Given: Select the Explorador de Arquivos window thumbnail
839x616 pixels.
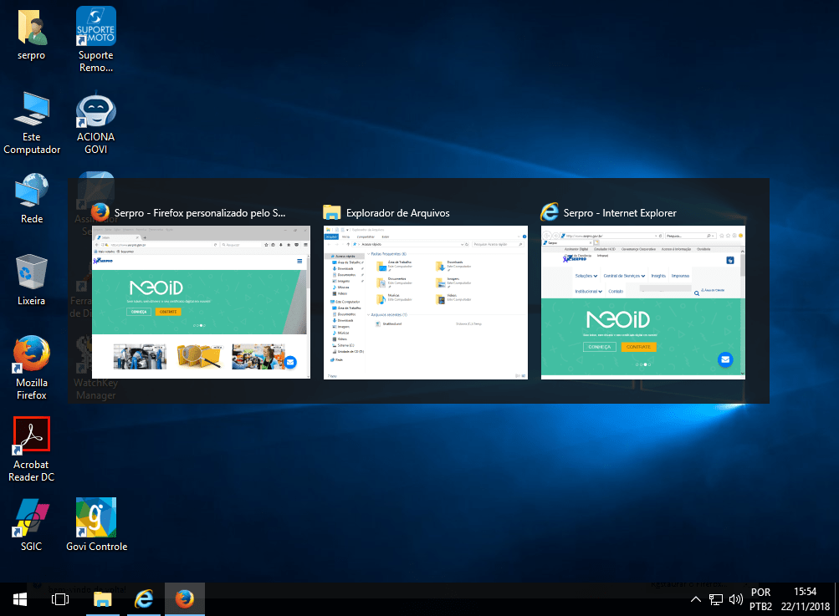Looking at the screenshot, I should coord(426,301).
